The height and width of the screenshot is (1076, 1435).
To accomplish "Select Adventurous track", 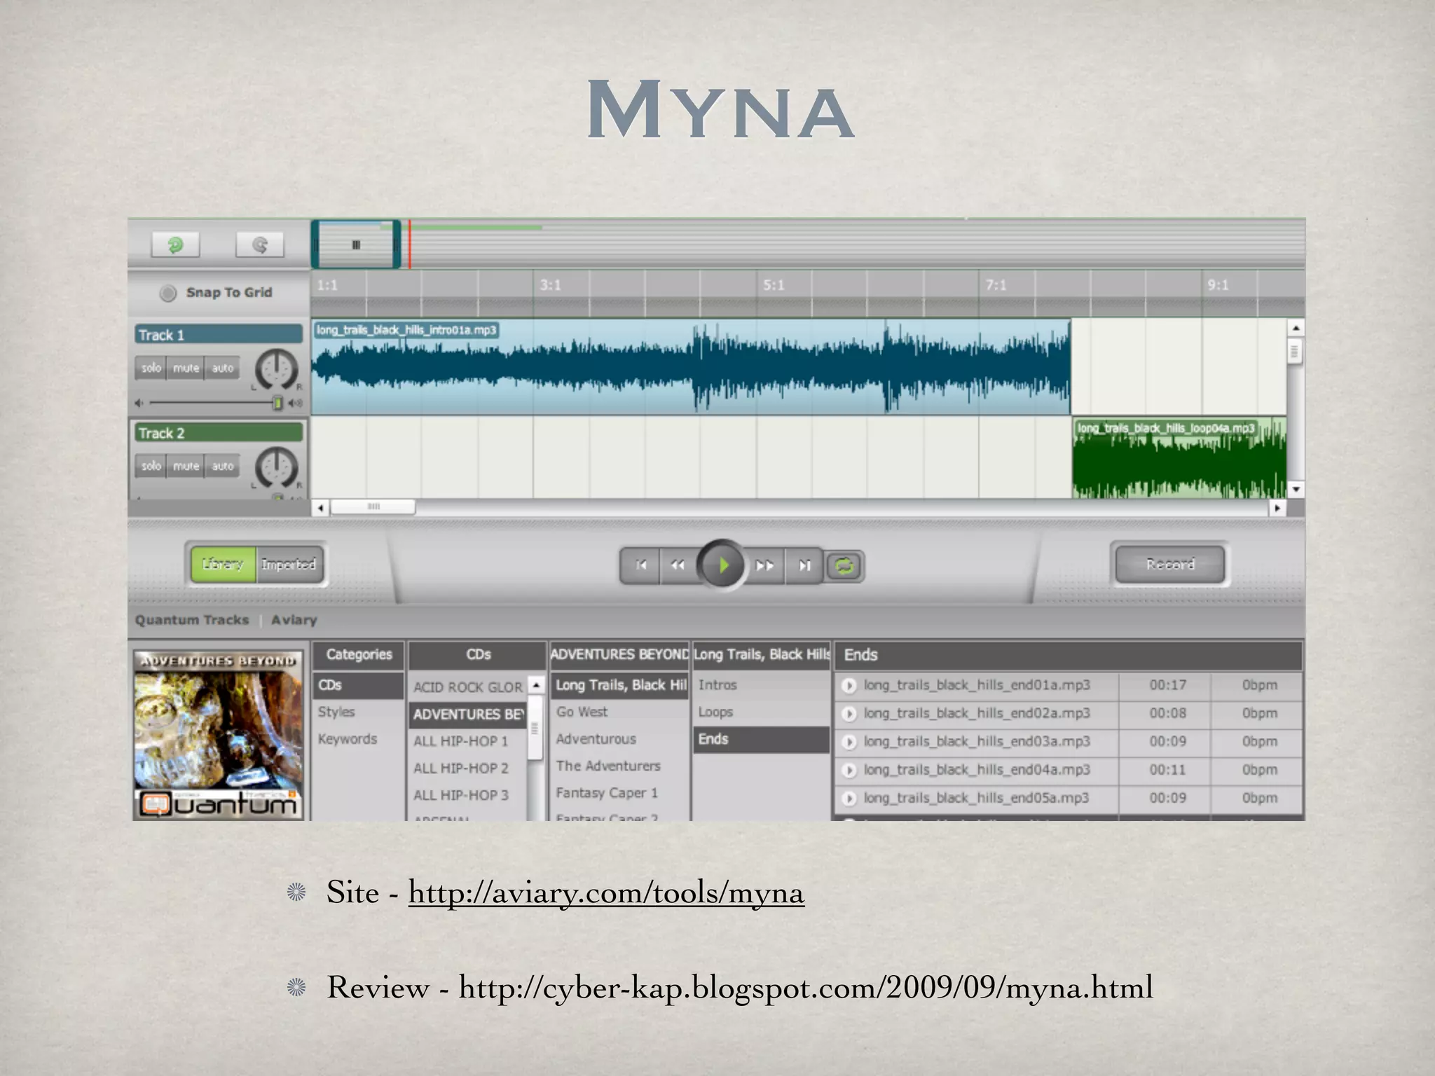I will click(619, 739).
